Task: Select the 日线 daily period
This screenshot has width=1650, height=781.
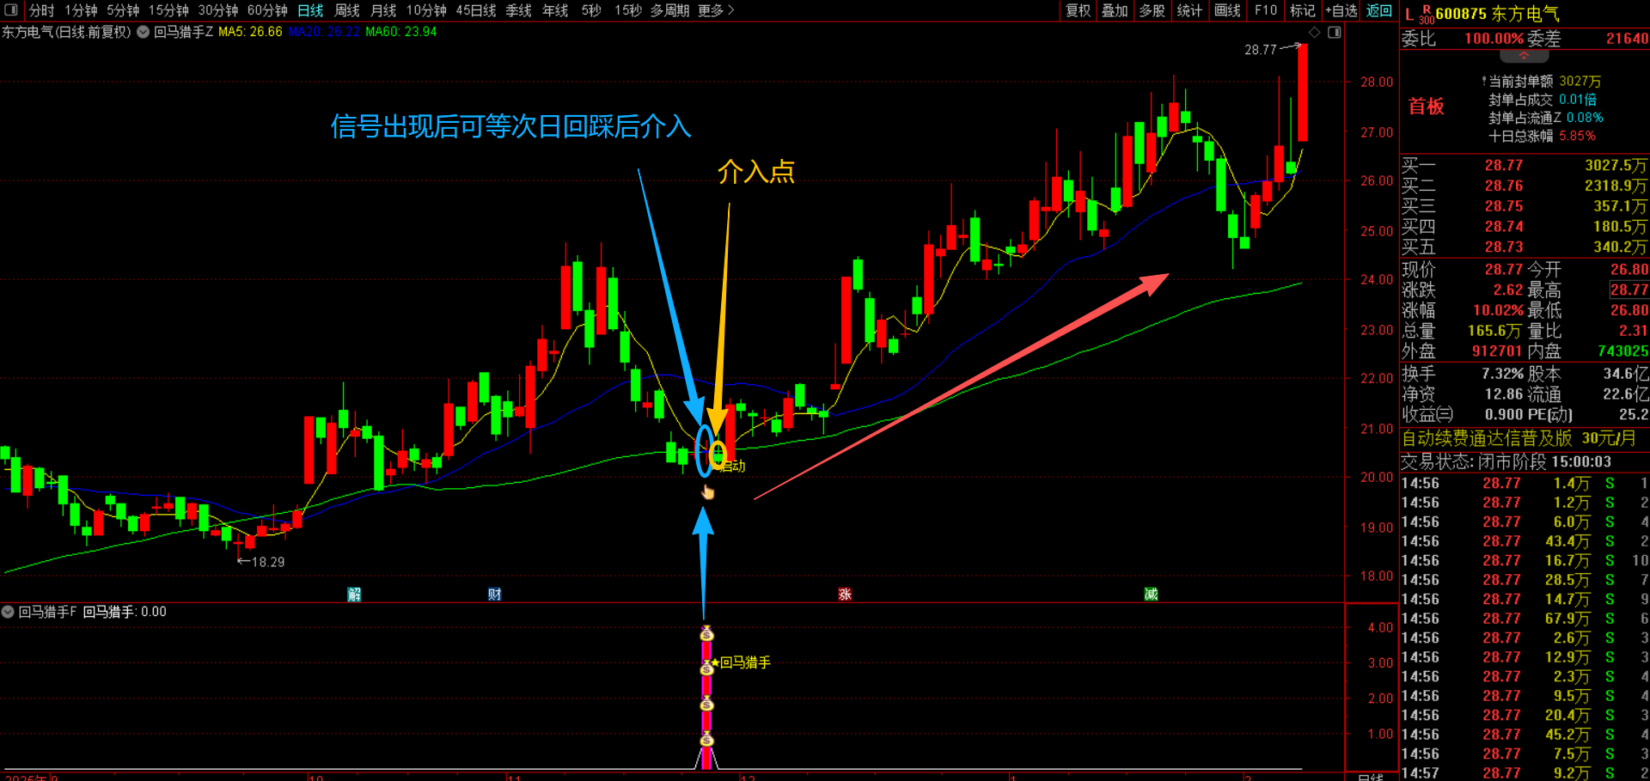Action: click(x=310, y=10)
